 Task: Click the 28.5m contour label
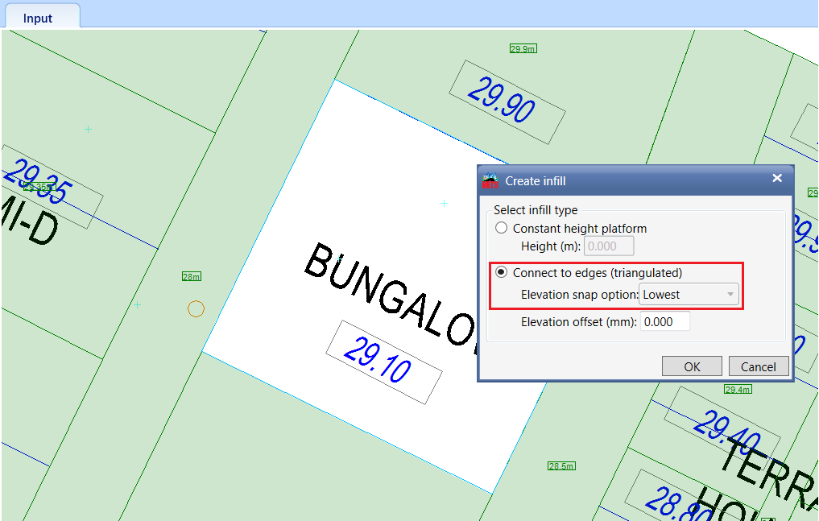pyautogui.click(x=561, y=466)
